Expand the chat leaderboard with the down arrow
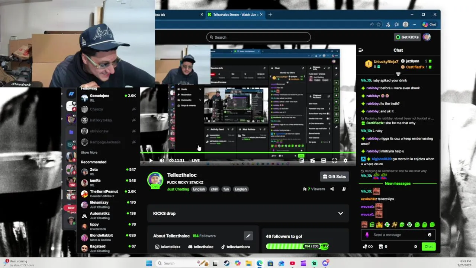476x268 pixels. (398, 74)
